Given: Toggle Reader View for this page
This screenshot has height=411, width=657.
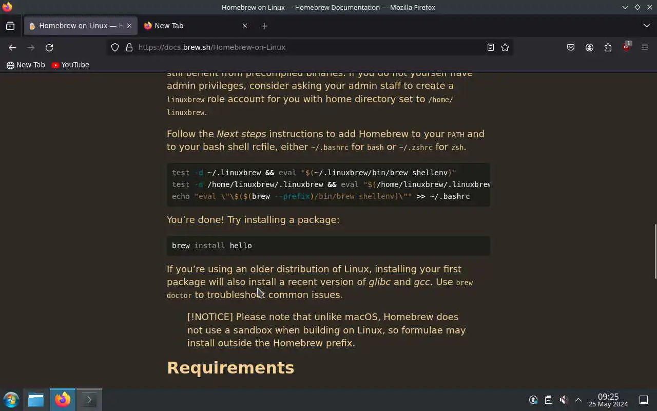Looking at the screenshot, I should tap(491, 47).
